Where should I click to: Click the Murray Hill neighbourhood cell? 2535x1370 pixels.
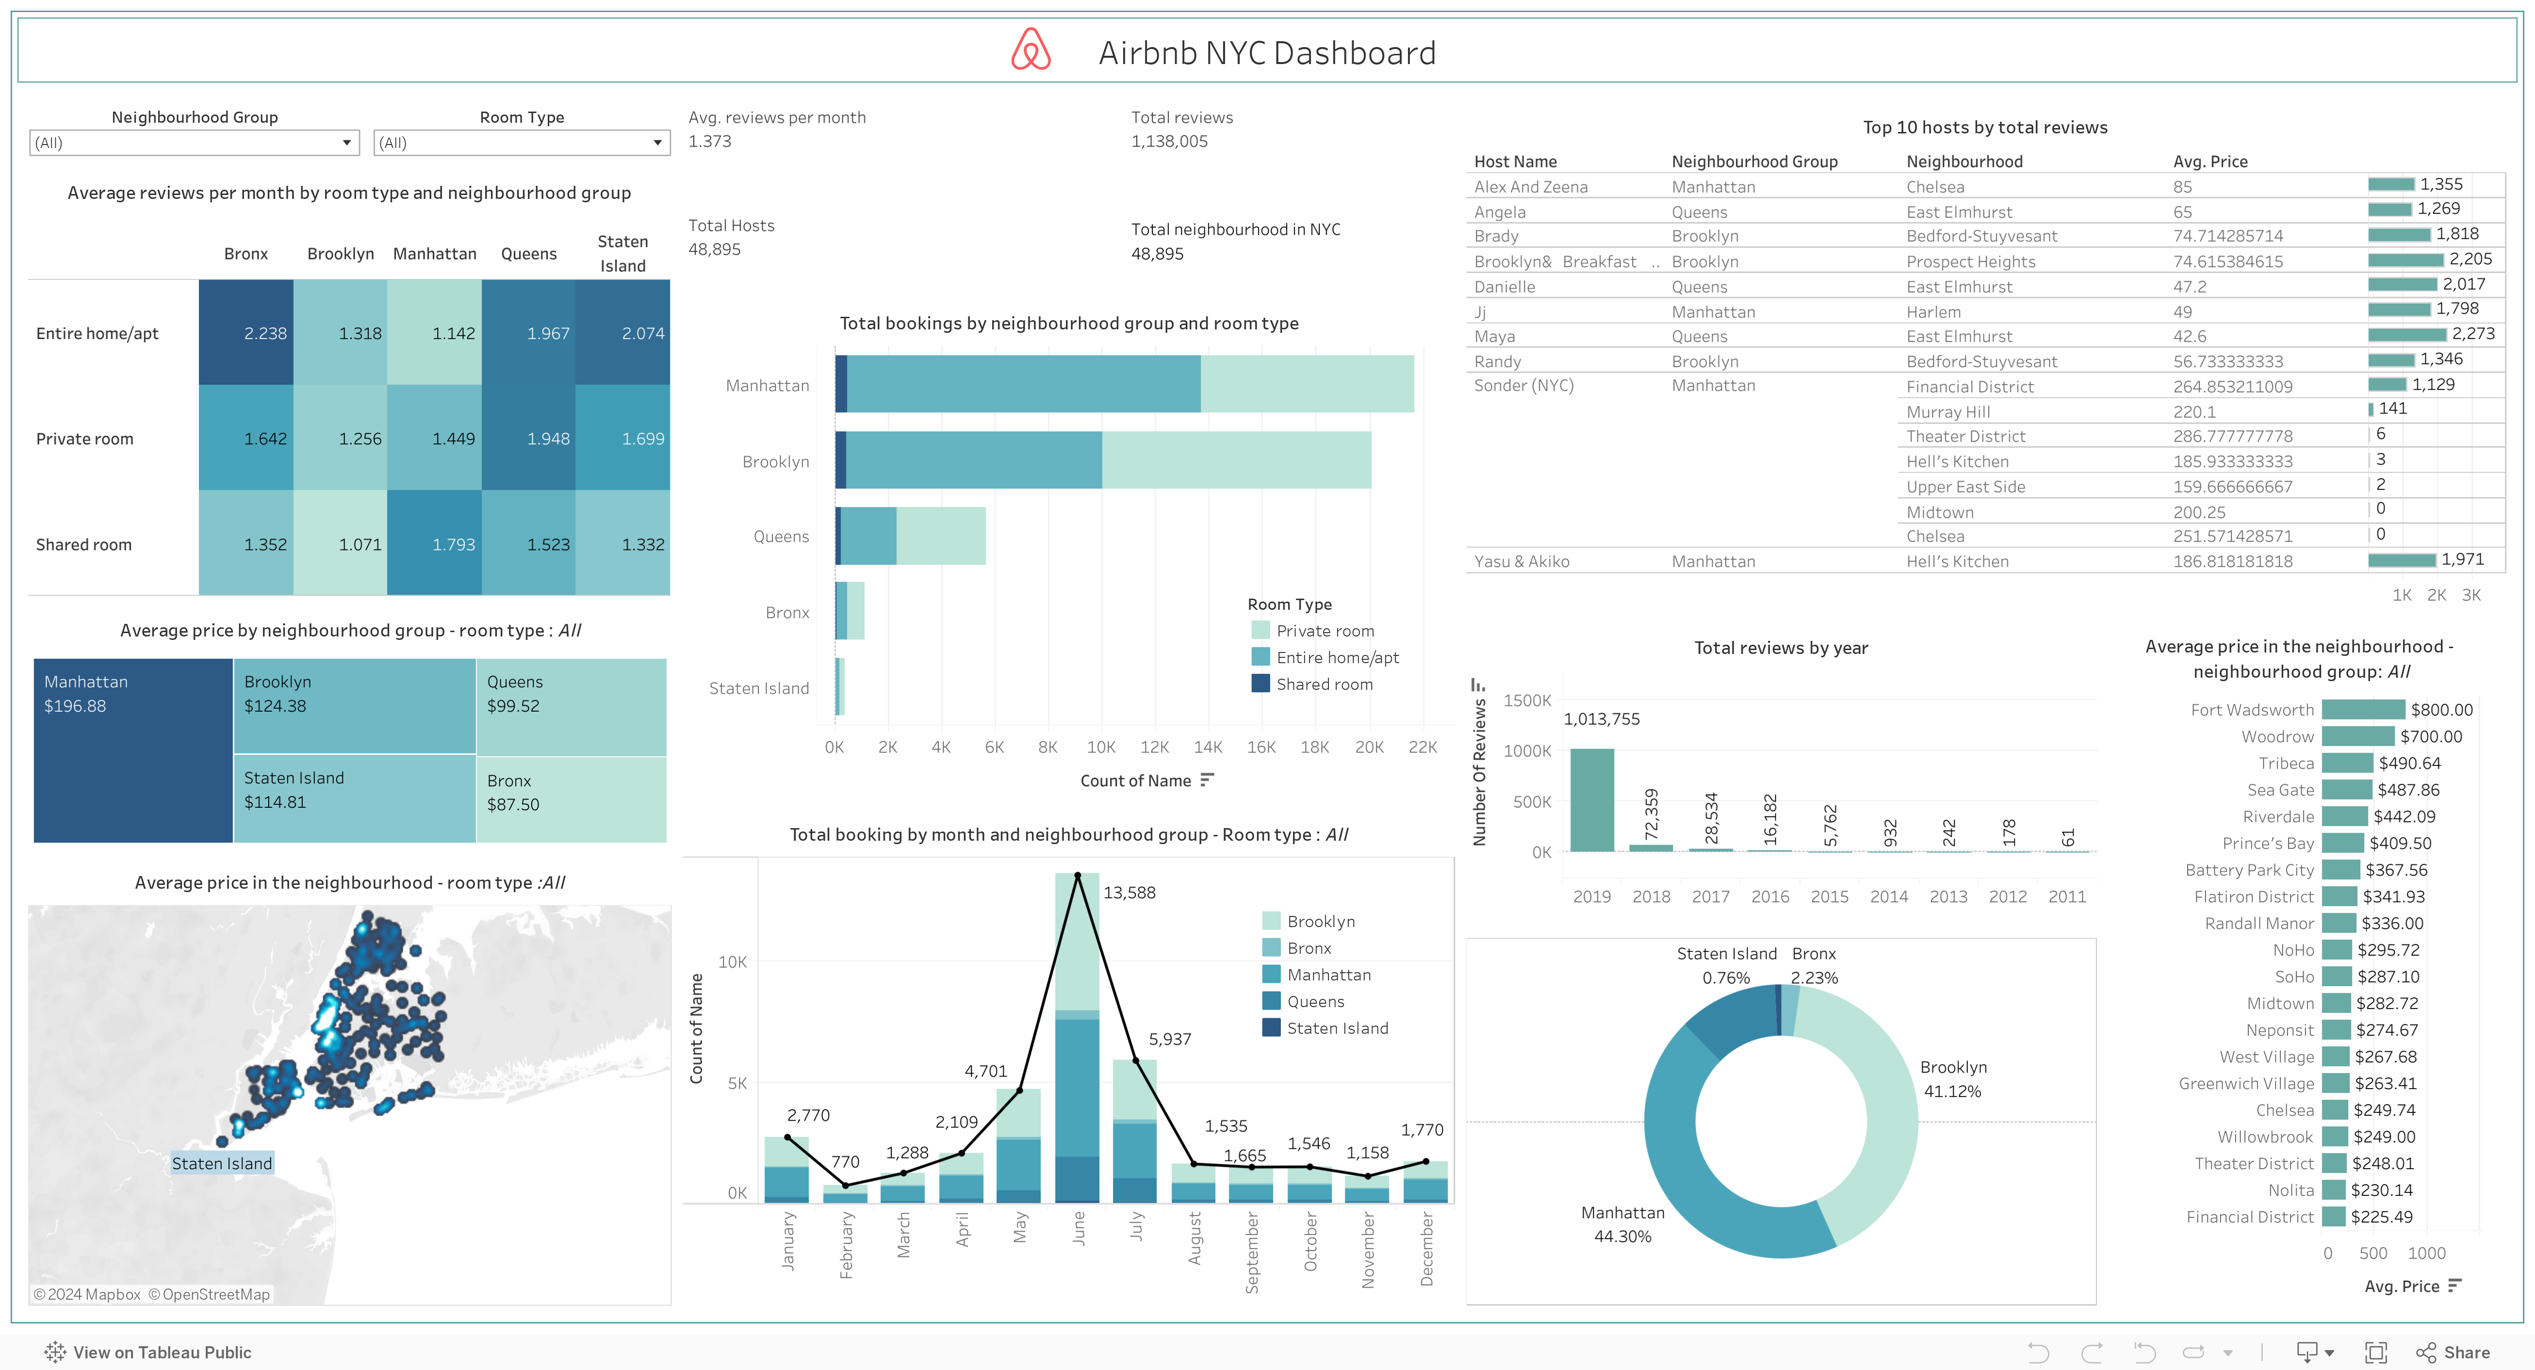pos(1947,411)
